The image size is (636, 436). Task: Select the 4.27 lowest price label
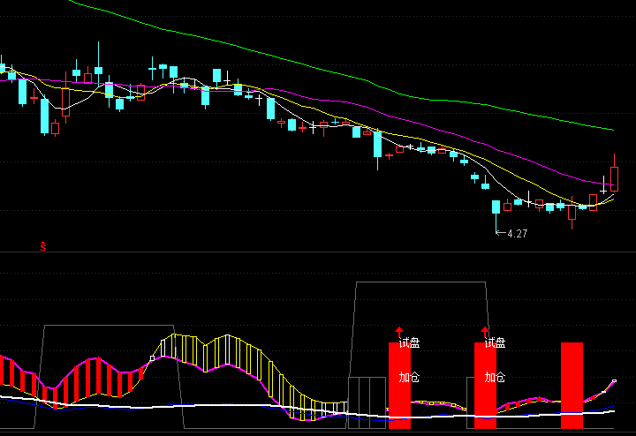click(x=517, y=234)
